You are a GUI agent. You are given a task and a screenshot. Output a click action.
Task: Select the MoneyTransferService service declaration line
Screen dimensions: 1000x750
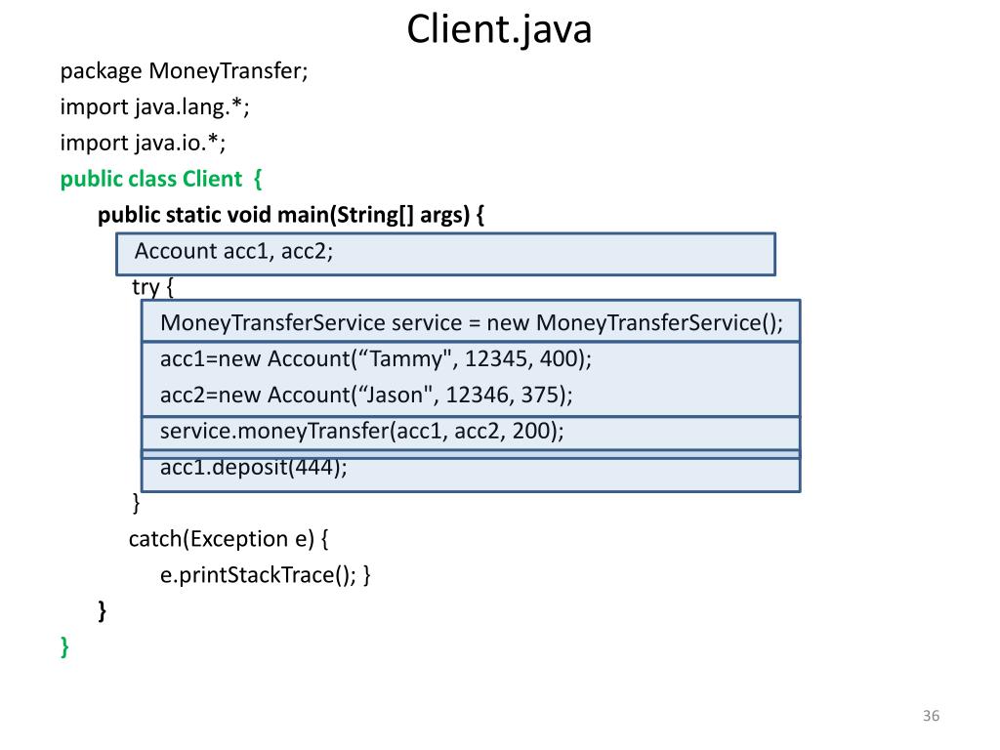point(471,322)
